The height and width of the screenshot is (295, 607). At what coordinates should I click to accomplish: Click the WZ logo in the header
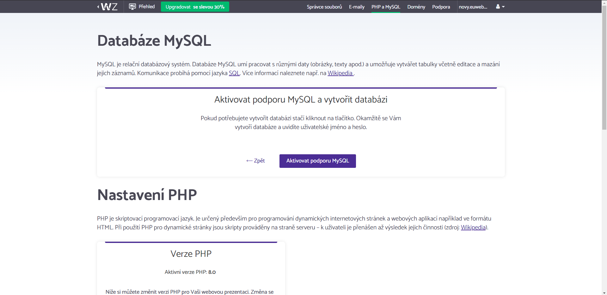(107, 7)
